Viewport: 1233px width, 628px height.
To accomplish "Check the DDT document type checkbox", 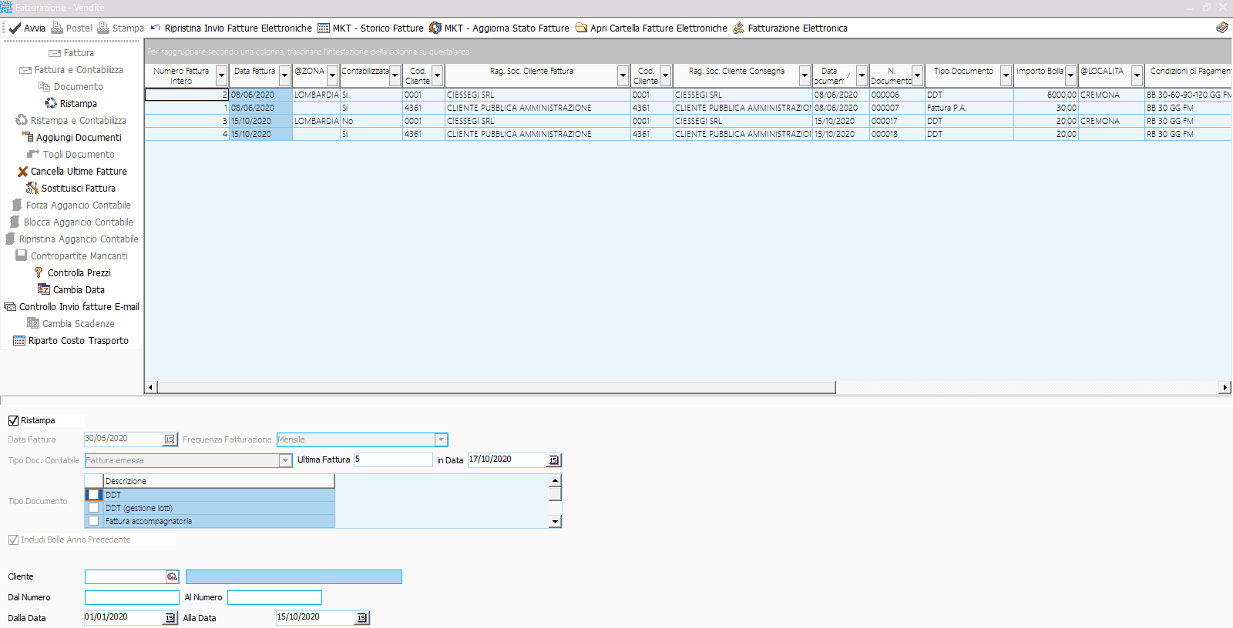I will tap(94, 495).
